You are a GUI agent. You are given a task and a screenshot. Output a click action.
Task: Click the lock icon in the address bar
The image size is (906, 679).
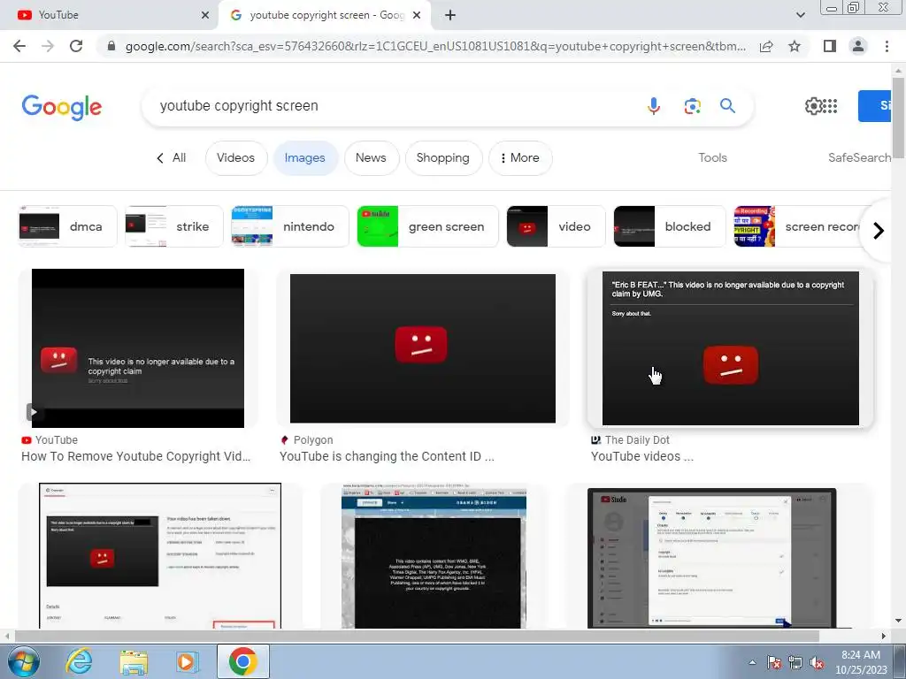click(x=111, y=46)
